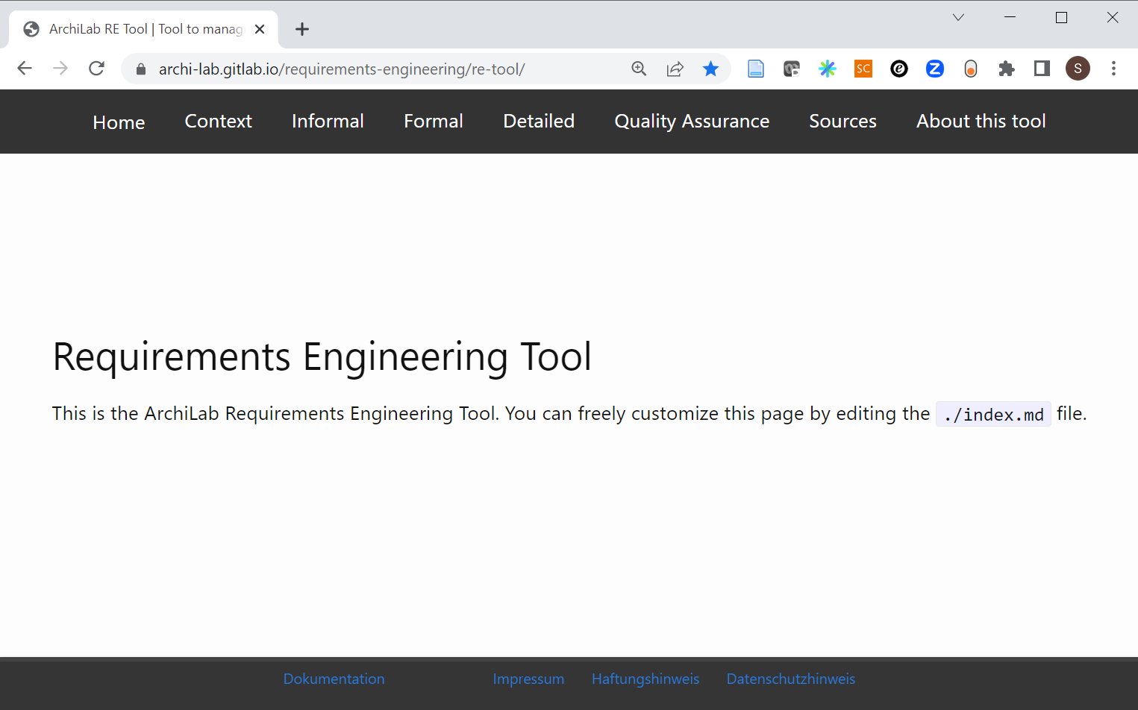Reload the current page
The width and height of the screenshot is (1138, 710).
96,69
